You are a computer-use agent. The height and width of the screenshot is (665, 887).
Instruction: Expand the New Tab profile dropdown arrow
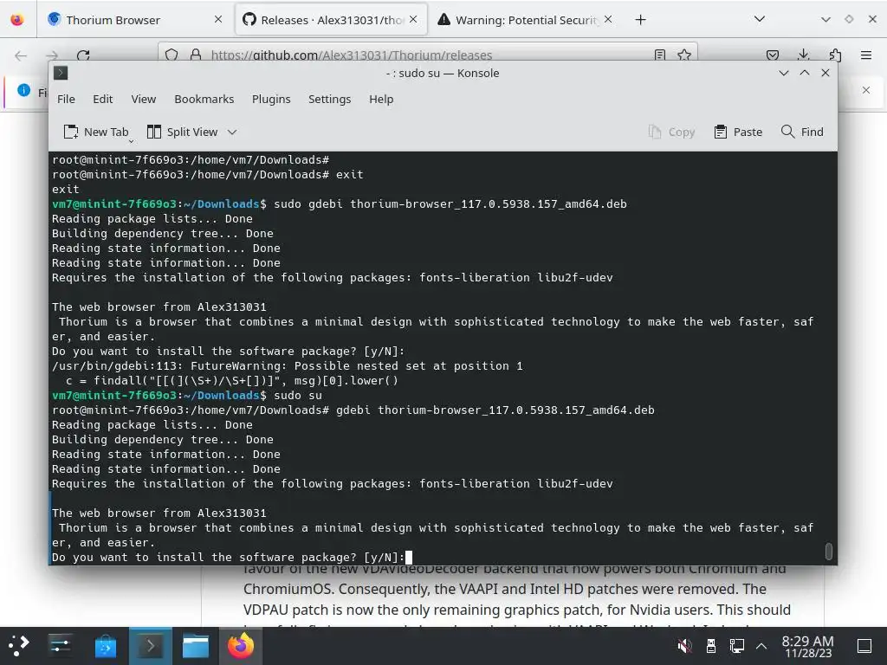tap(132, 141)
